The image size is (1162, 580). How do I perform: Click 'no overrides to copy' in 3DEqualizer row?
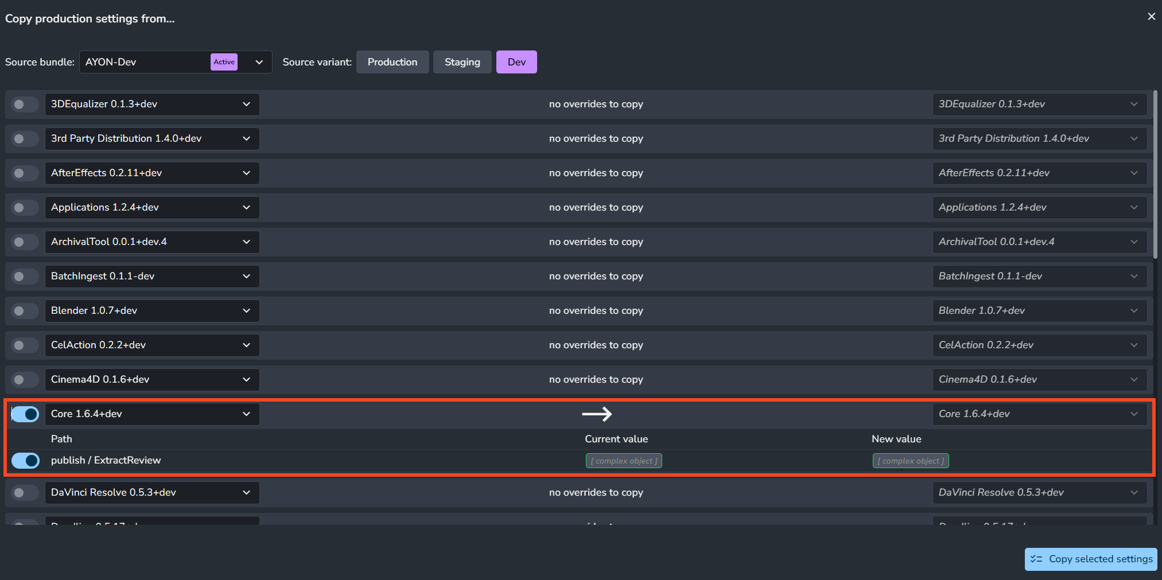(596, 104)
